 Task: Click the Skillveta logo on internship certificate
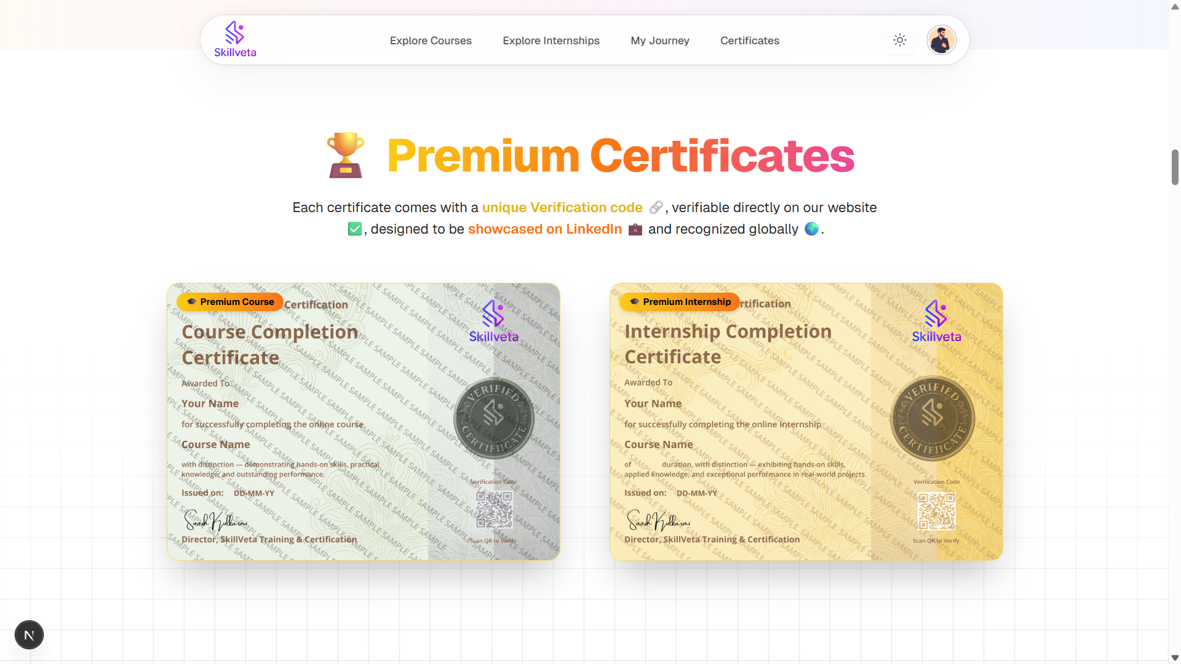tap(936, 322)
